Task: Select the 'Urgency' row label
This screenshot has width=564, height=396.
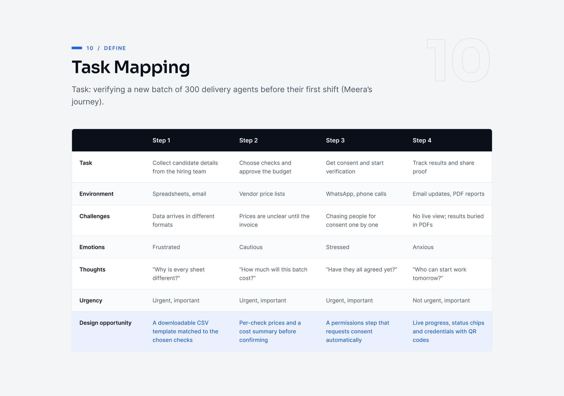Action: [x=91, y=301]
